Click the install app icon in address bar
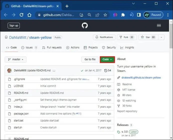The height and width of the screenshot is (140, 173). coord(81,15)
